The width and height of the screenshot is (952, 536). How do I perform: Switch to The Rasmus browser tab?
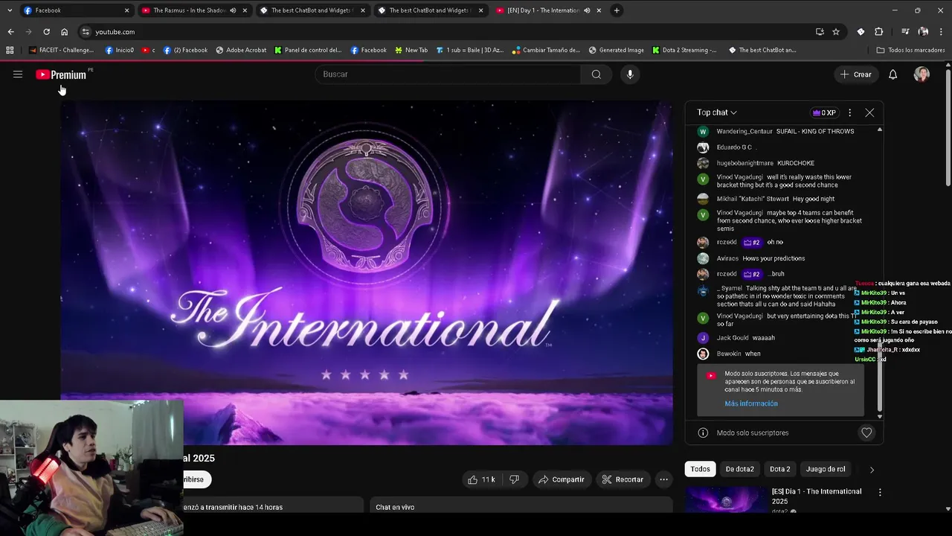tap(193, 10)
